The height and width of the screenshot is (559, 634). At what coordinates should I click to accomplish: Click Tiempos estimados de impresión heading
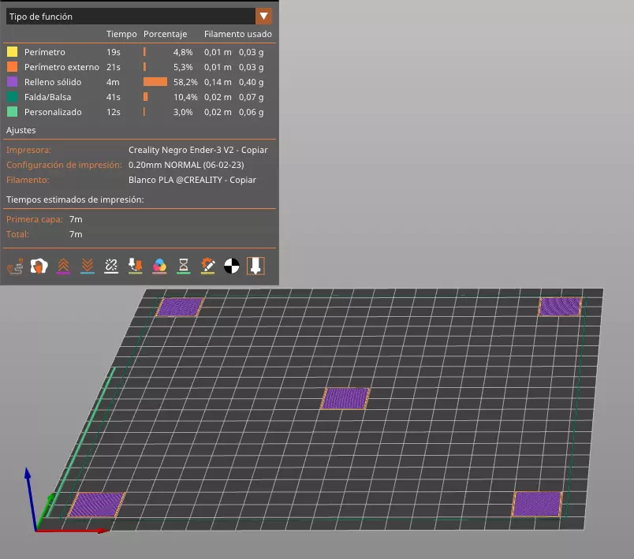(75, 199)
